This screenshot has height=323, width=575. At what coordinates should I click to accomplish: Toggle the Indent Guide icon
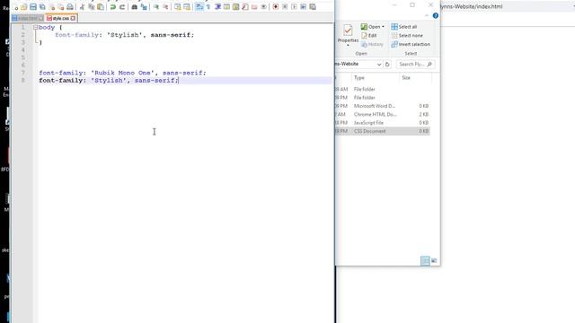[x=217, y=7]
